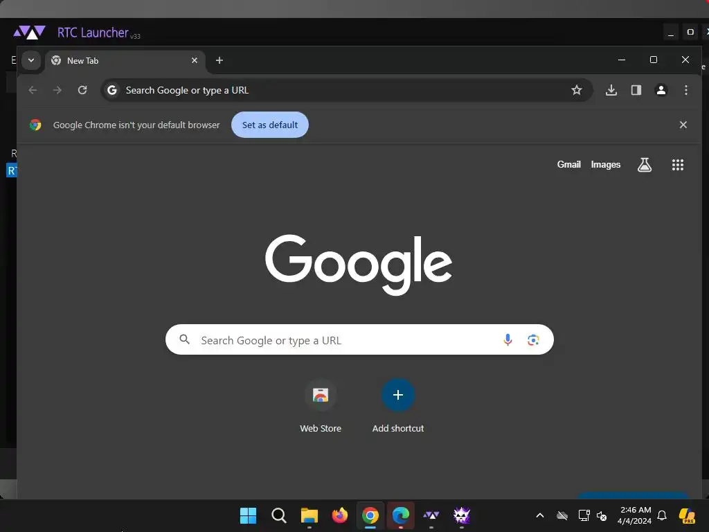Open the tab search dropdown arrow
Image resolution: width=709 pixels, height=532 pixels.
pos(31,60)
